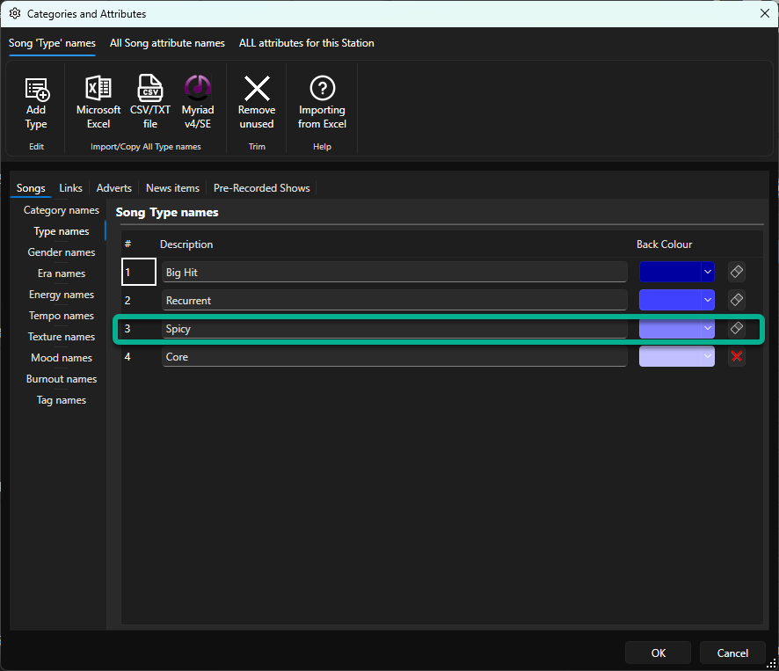
Task: Switch to All Song attribute names tab
Action: [167, 43]
